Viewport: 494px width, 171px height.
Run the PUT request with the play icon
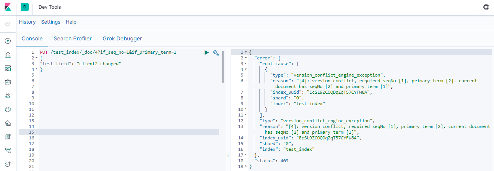point(206,53)
